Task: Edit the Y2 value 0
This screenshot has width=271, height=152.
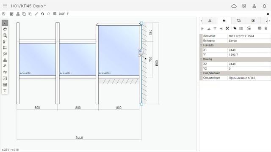Action: click(x=249, y=68)
